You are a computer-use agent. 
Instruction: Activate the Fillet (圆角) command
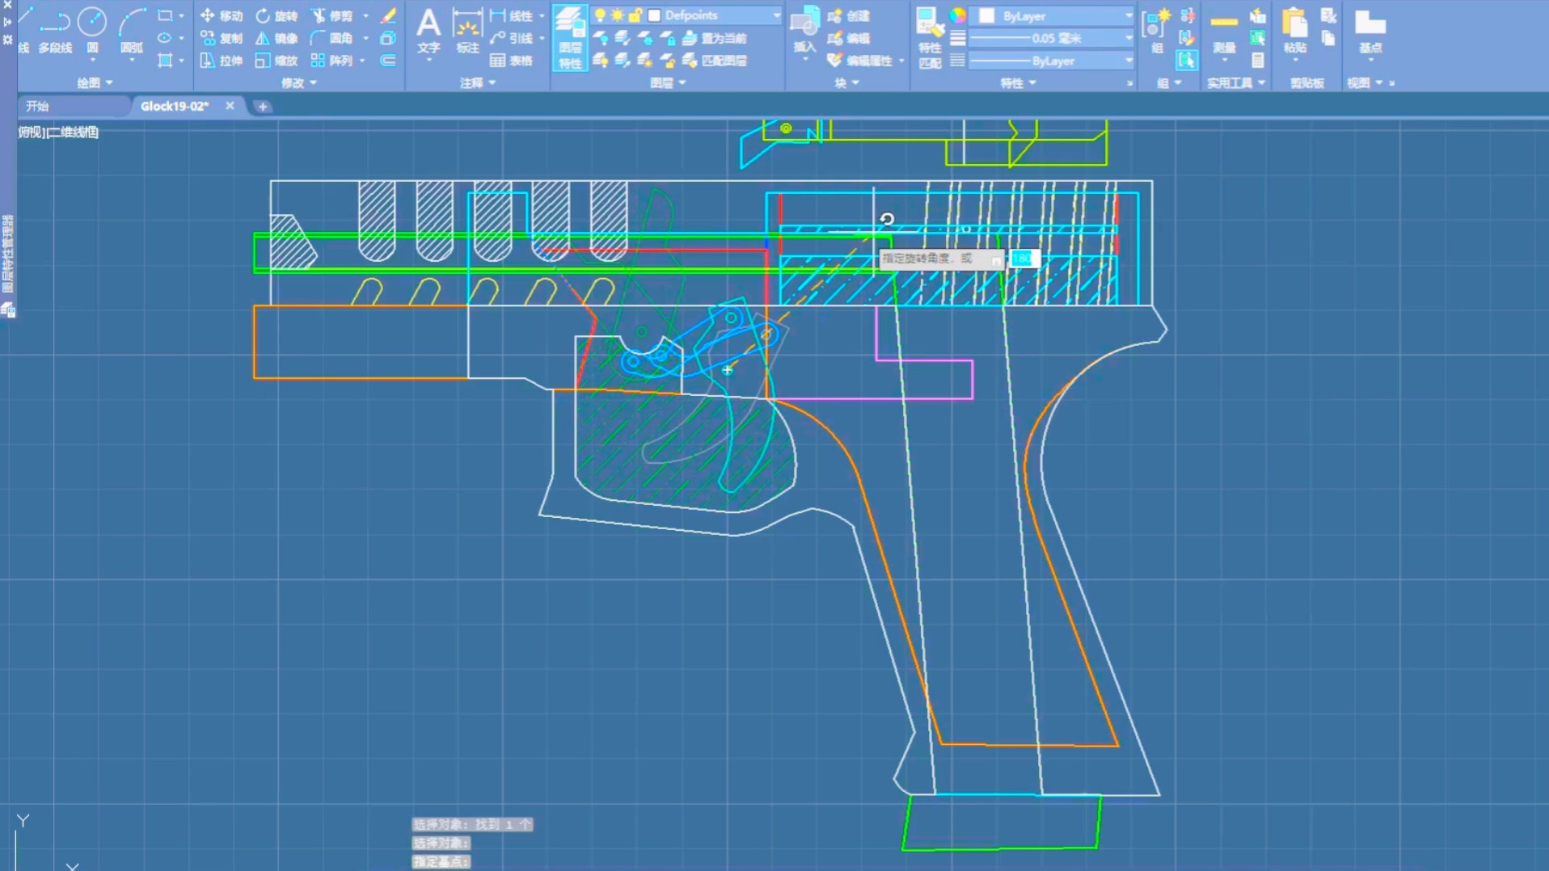(x=332, y=38)
